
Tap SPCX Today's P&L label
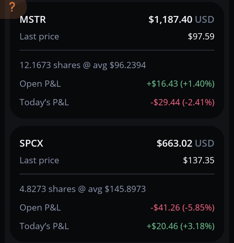click(44, 226)
